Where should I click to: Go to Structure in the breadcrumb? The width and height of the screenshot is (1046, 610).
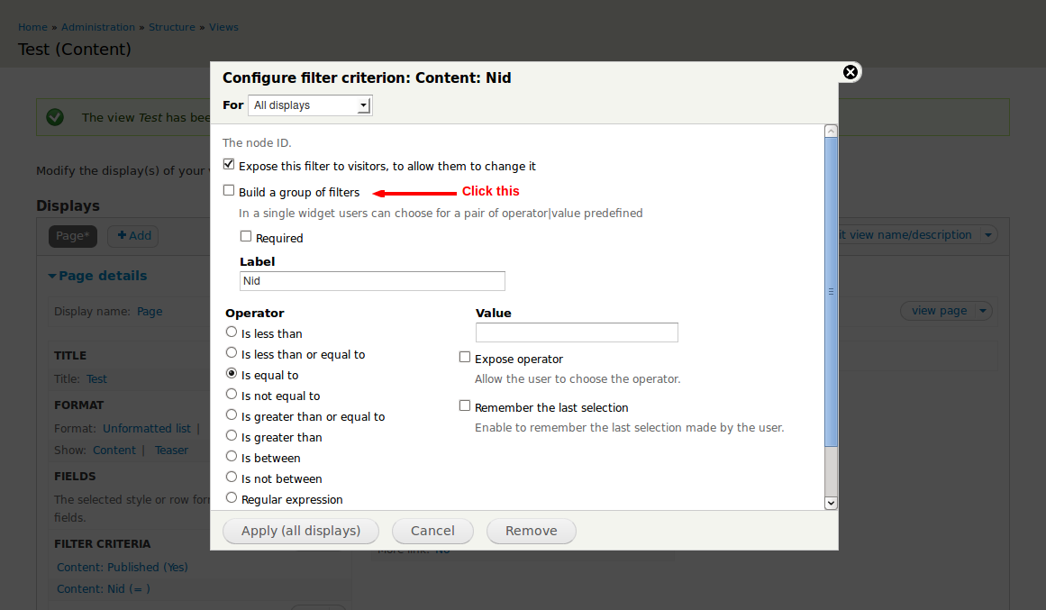(x=171, y=27)
